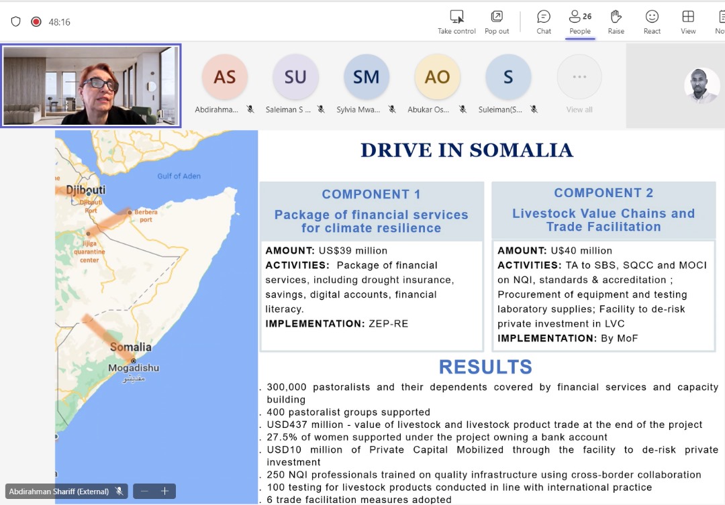Click the muted mic icon on the presenter label

click(x=119, y=491)
